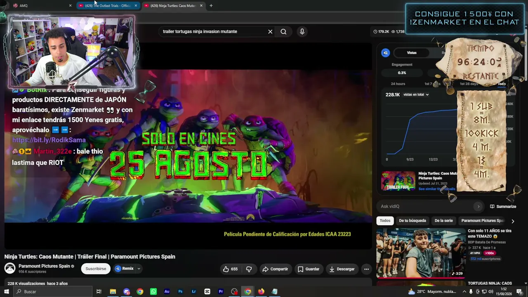This screenshot has width=528, height=297.
Task: Click the Summarize button
Action: 503,206
